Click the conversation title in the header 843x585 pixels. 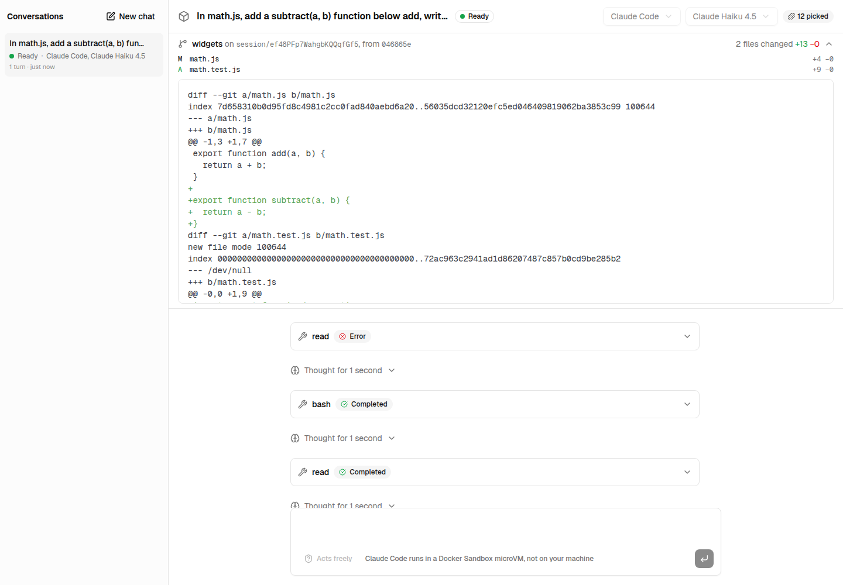pyautogui.click(x=322, y=16)
